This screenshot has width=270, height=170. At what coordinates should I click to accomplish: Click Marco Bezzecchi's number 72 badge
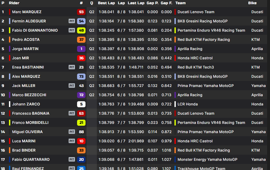[81, 95]
